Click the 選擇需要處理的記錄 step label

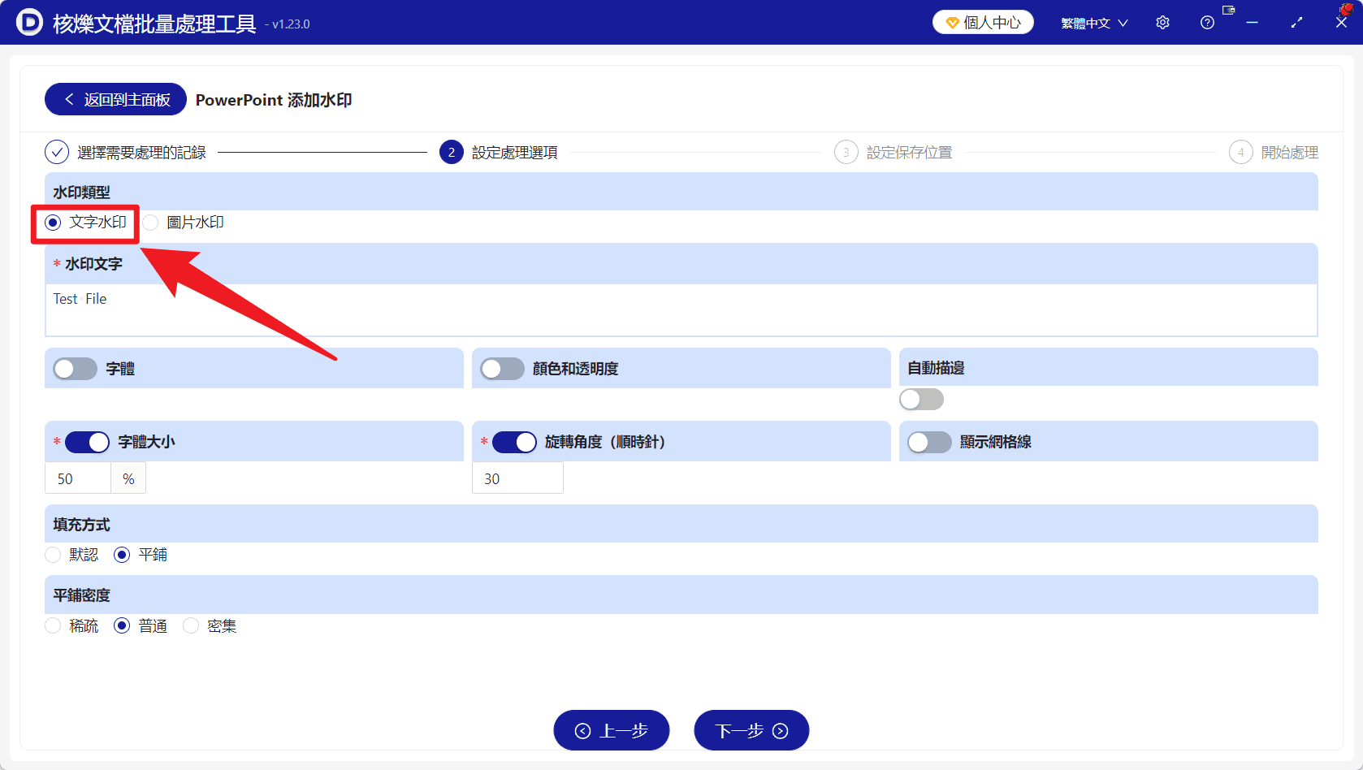pos(141,153)
